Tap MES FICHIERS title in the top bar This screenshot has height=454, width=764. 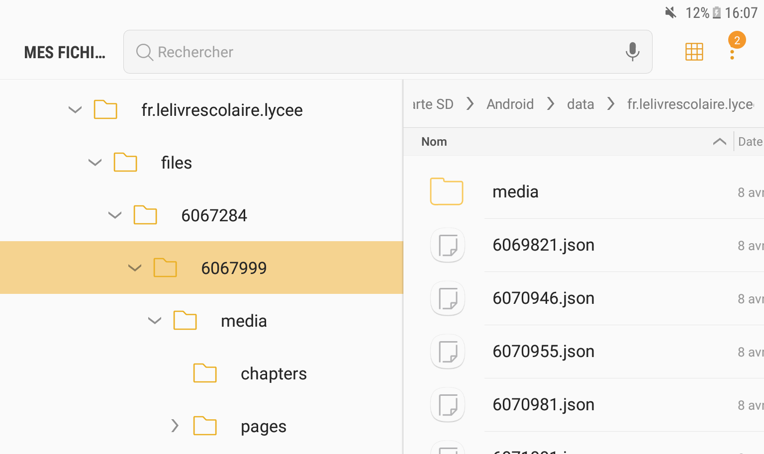(65, 52)
